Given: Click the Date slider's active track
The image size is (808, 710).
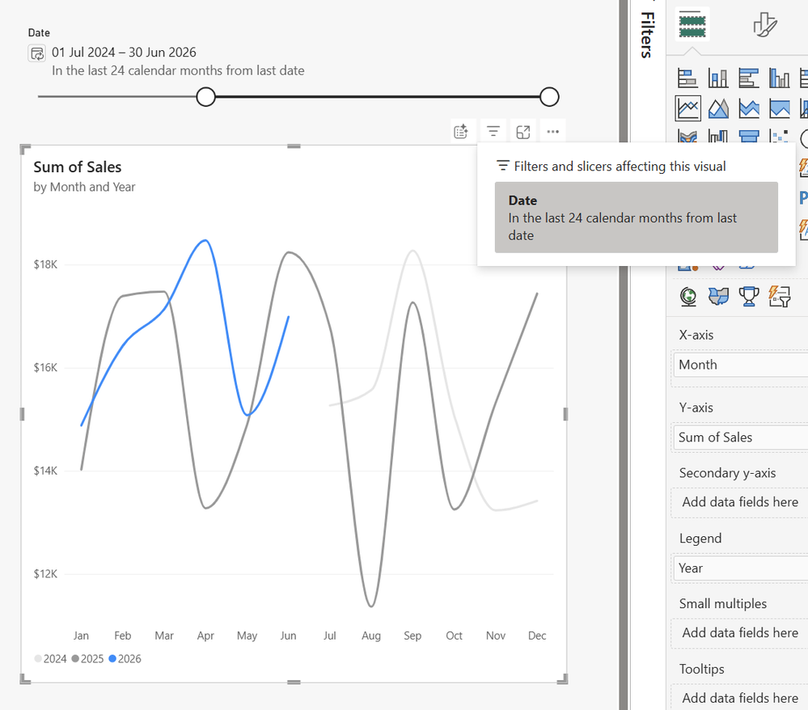Looking at the screenshot, I should (377, 97).
